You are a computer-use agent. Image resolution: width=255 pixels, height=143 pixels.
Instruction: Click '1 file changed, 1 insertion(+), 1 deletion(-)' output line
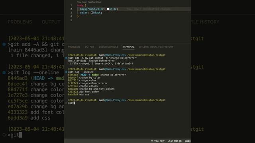coord(101,64)
